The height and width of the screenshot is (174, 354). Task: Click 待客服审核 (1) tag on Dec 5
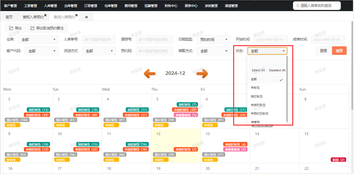click(x=186, y=115)
